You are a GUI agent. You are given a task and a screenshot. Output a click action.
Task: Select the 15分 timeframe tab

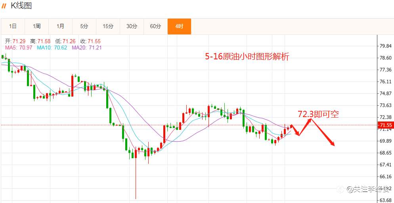(x=108, y=27)
